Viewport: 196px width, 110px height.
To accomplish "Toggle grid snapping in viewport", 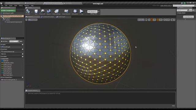I will click(152, 20).
